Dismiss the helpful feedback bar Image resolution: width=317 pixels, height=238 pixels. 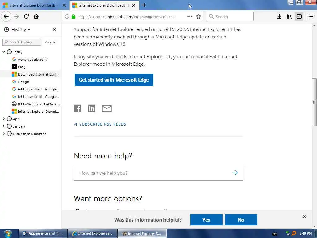[x=305, y=217]
